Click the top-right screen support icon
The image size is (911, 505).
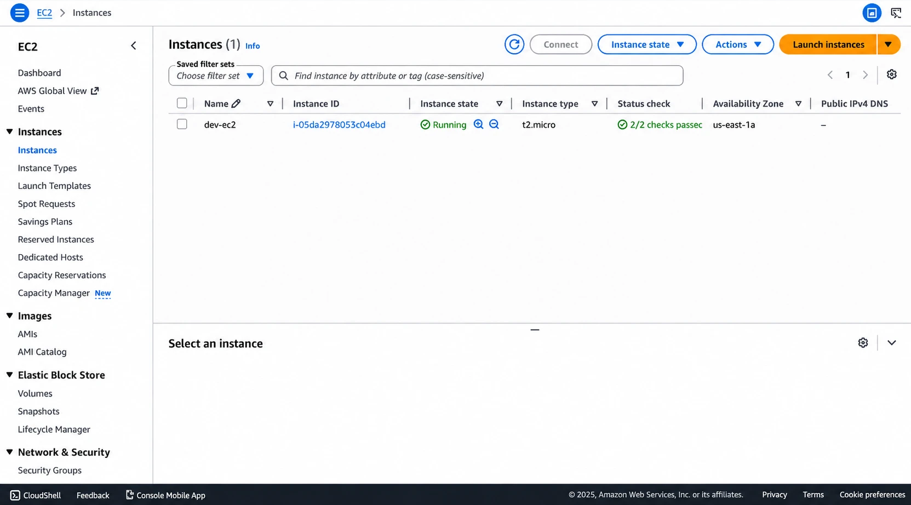pyautogui.click(x=896, y=13)
